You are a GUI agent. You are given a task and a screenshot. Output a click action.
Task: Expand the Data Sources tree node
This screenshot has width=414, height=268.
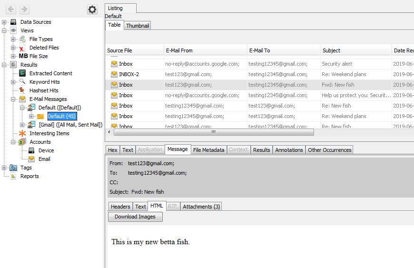point(4,22)
